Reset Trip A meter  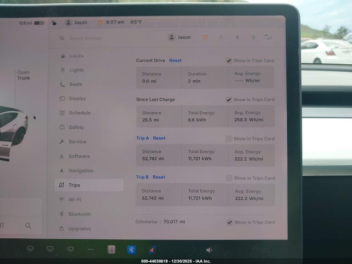click(159, 138)
